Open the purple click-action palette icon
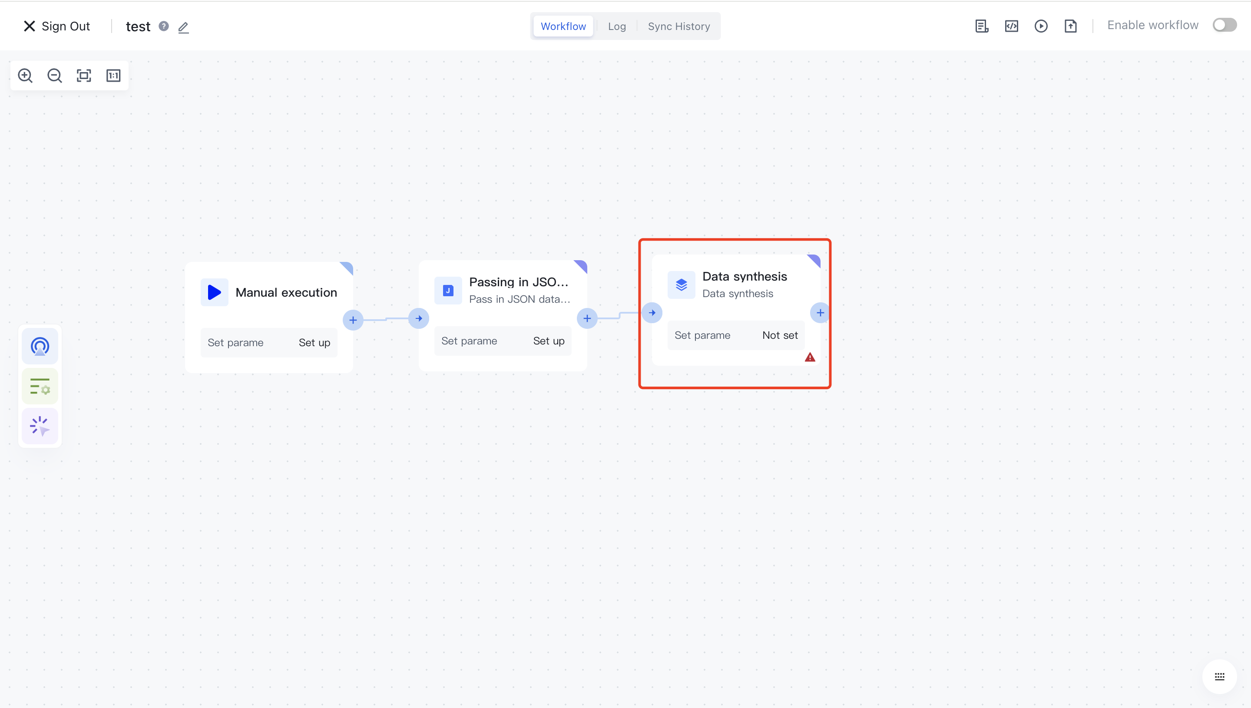The height and width of the screenshot is (708, 1251). coord(40,426)
